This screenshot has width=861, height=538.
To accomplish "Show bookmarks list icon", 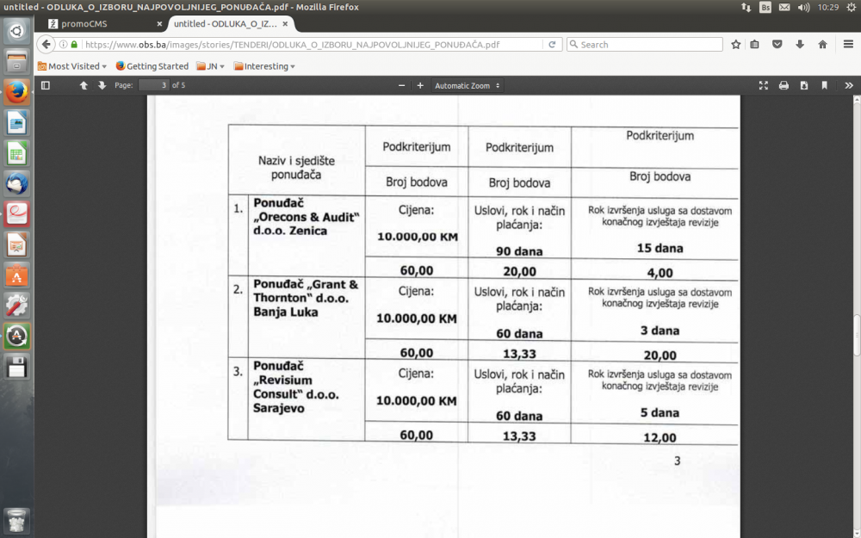I will pyautogui.click(x=755, y=45).
